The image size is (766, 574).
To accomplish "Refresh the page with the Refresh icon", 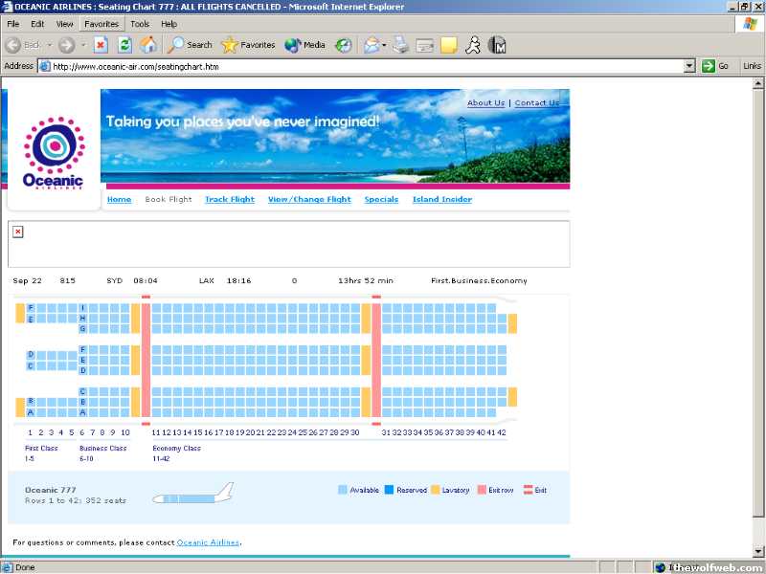I will pos(124,45).
